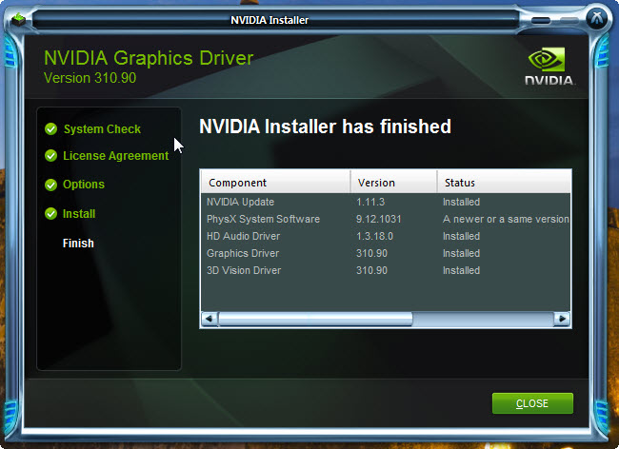Click version 1.3.18.0 cell
619x449 pixels.
374,236
